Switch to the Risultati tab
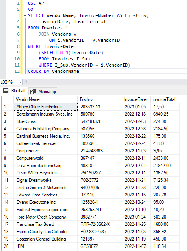The image size is (187, 251). 15,91
